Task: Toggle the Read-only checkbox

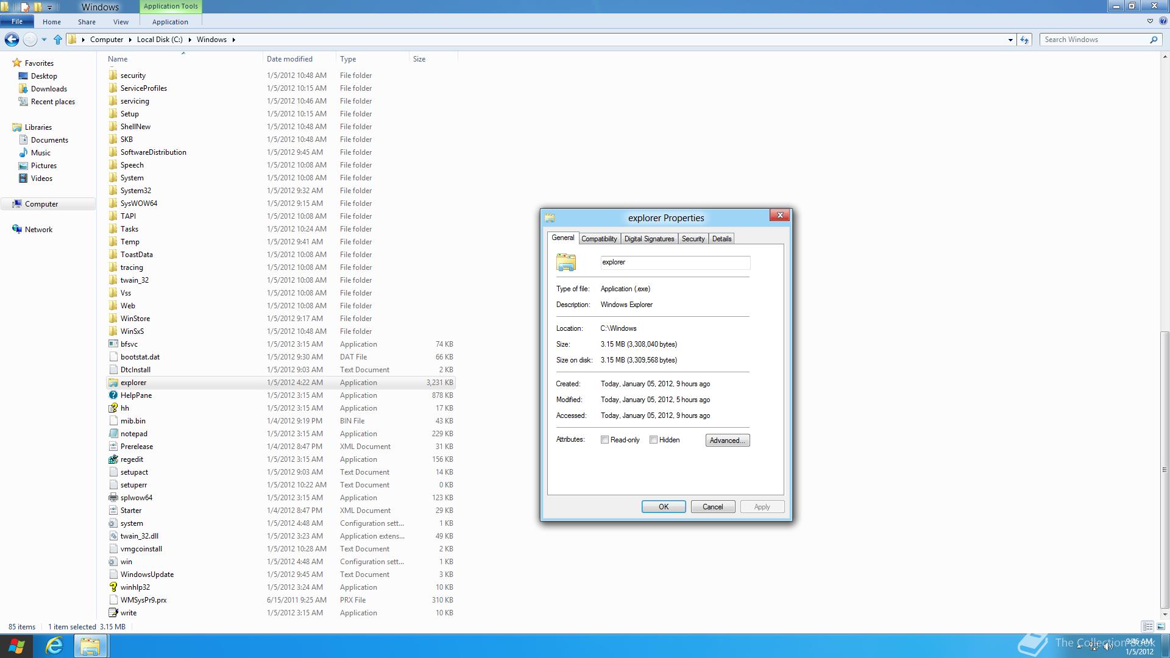Action: [604, 440]
